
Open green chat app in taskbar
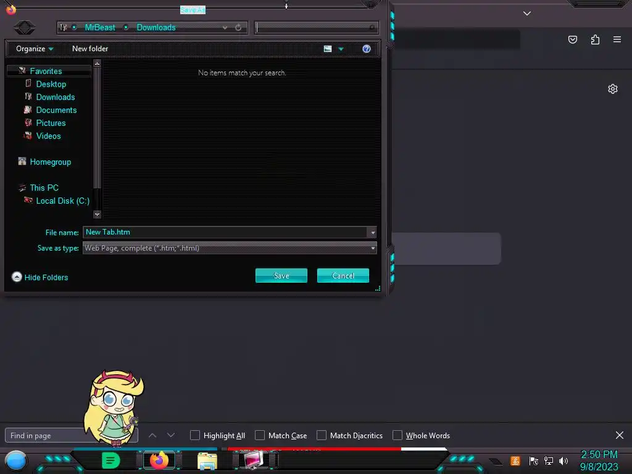click(x=111, y=460)
